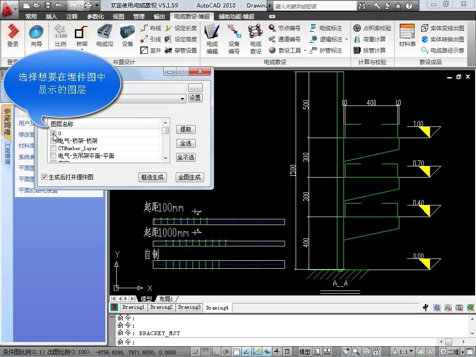476x357 pixels.
Task: Switch to the 常用 ribbon tab
Action: (x=31, y=16)
